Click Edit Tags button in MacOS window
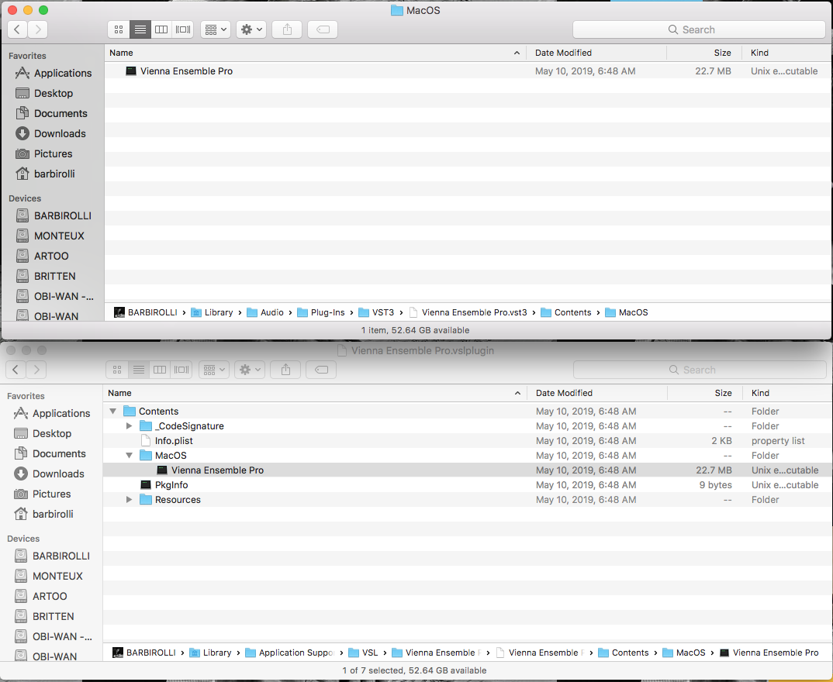Image resolution: width=833 pixels, height=682 pixels. (x=323, y=29)
